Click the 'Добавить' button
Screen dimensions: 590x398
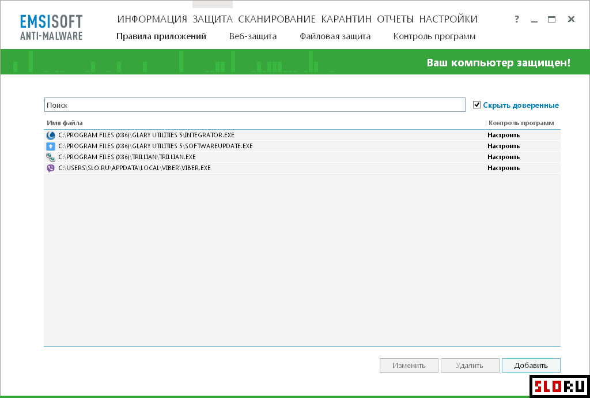(531, 365)
